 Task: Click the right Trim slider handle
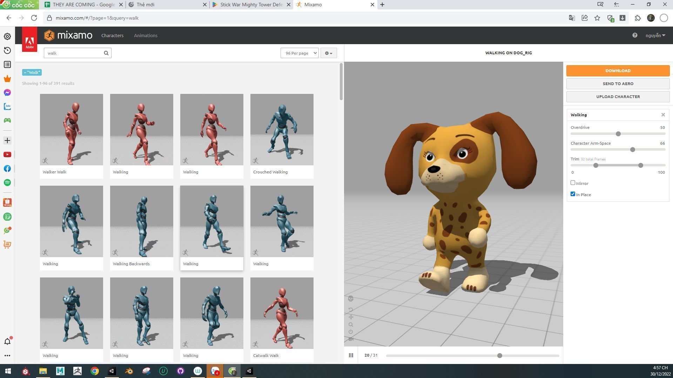641,165
